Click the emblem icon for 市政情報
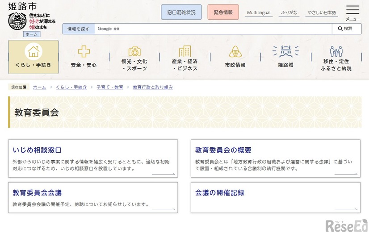 235,51
